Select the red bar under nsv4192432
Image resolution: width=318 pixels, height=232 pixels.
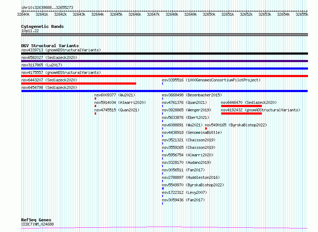point(241,114)
